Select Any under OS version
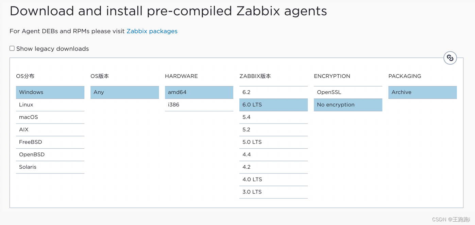475x225 pixels. click(x=124, y=92)
